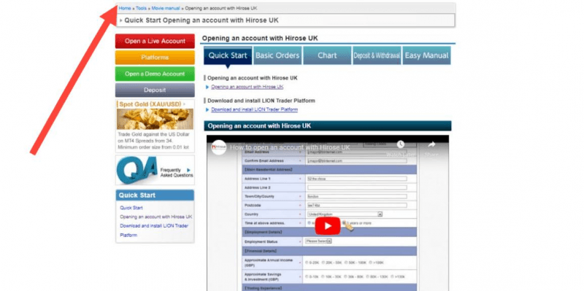Click the Confirm Email Address field in the video

357,160
